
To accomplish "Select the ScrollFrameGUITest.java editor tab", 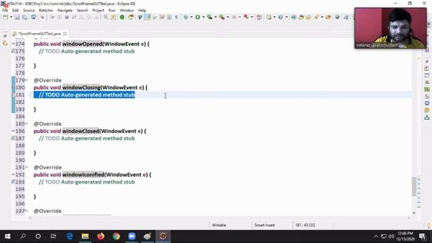I will click(39, 34).
